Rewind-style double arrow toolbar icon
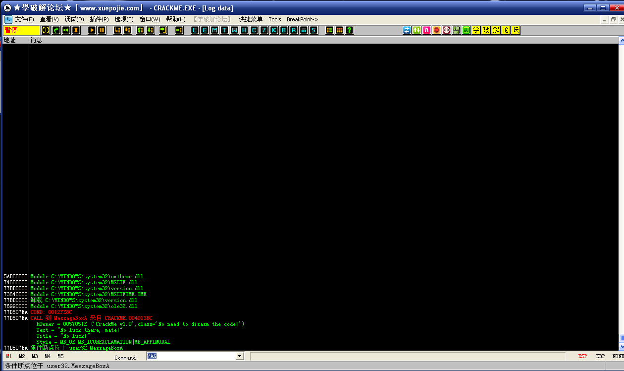 pos(66,30)
